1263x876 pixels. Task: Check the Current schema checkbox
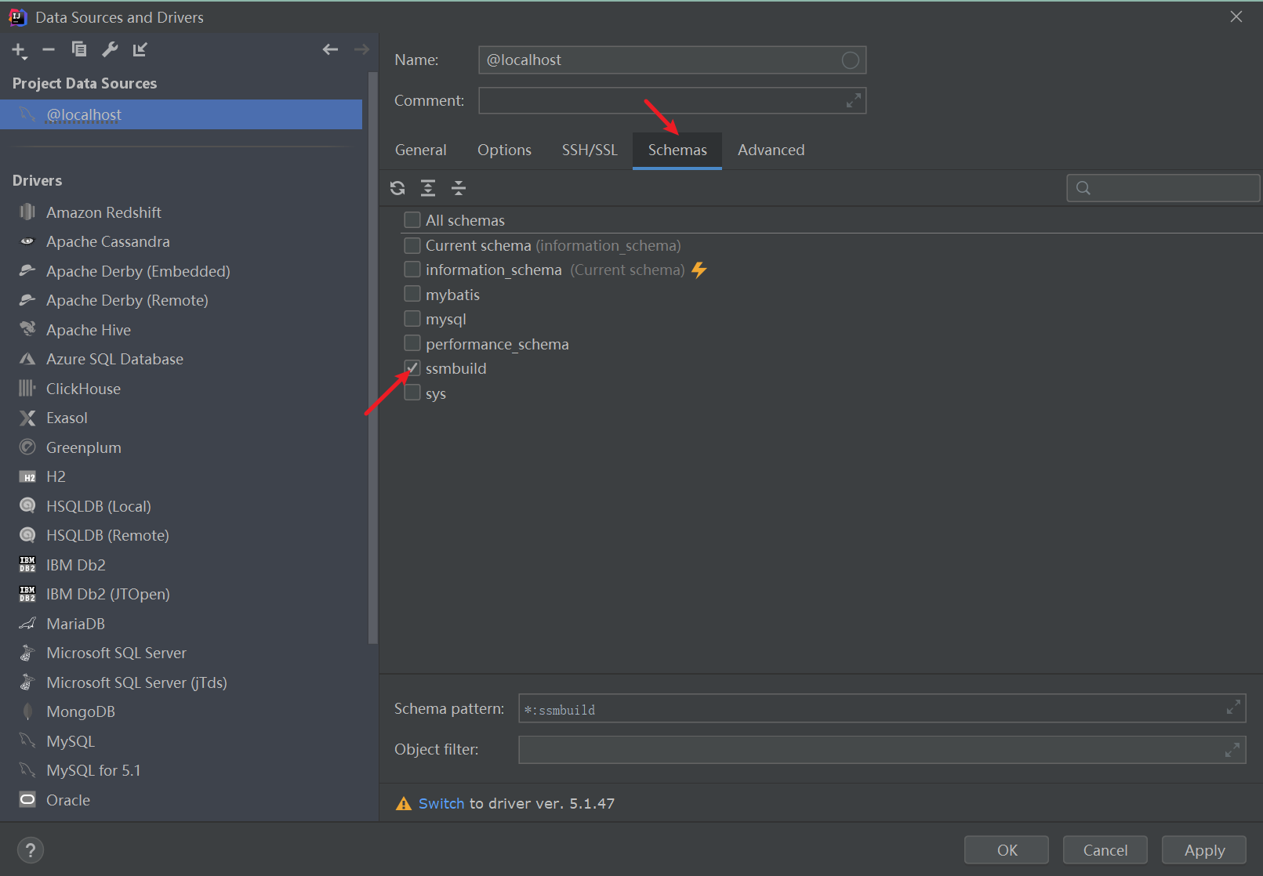point(412,245)
